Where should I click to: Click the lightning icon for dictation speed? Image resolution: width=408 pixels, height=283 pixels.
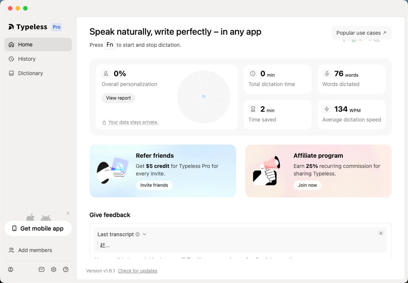click(x=326, y=109)
